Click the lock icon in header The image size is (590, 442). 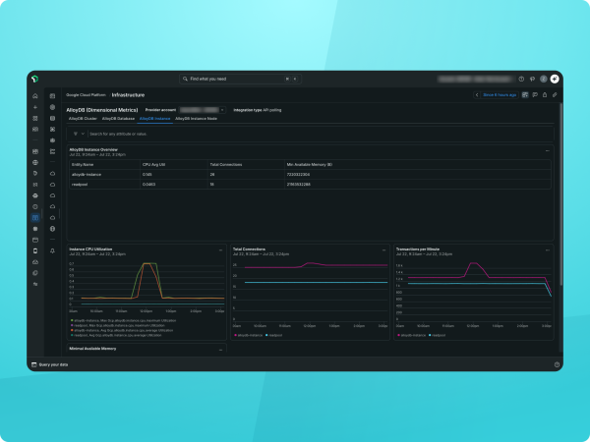(545, 94)
